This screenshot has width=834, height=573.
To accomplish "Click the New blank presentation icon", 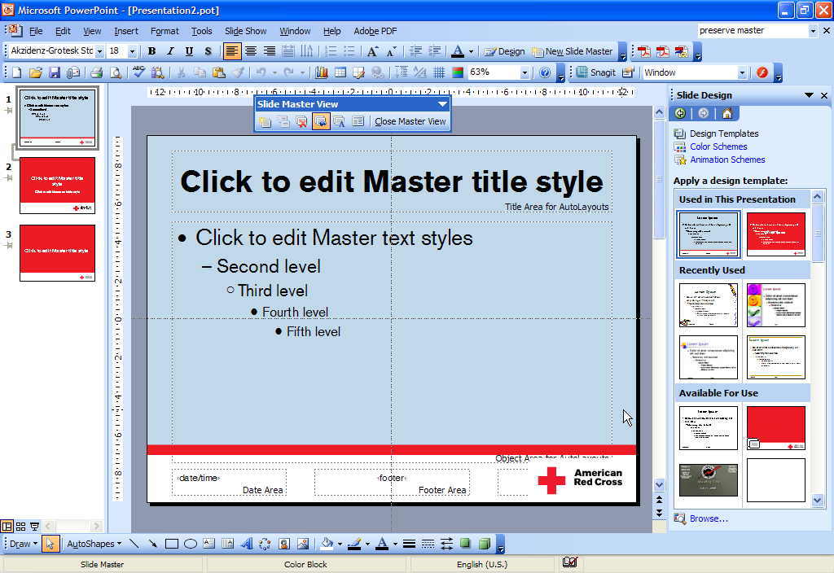I will pos(16,72).
